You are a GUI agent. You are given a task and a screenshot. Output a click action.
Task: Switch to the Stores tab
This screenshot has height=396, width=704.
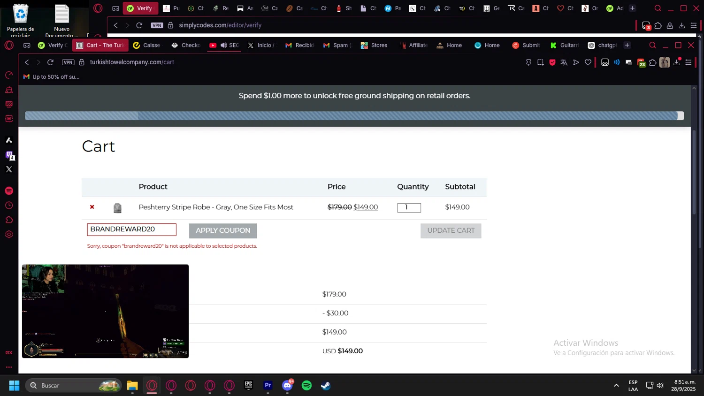[x=375, y=45]
